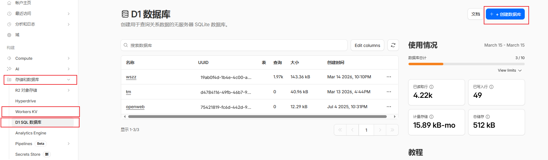Click the 创建数据库 button

point(505,14)
